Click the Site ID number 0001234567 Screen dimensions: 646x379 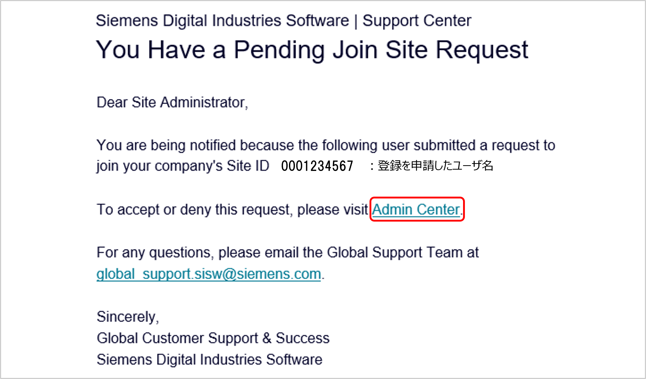317,166
